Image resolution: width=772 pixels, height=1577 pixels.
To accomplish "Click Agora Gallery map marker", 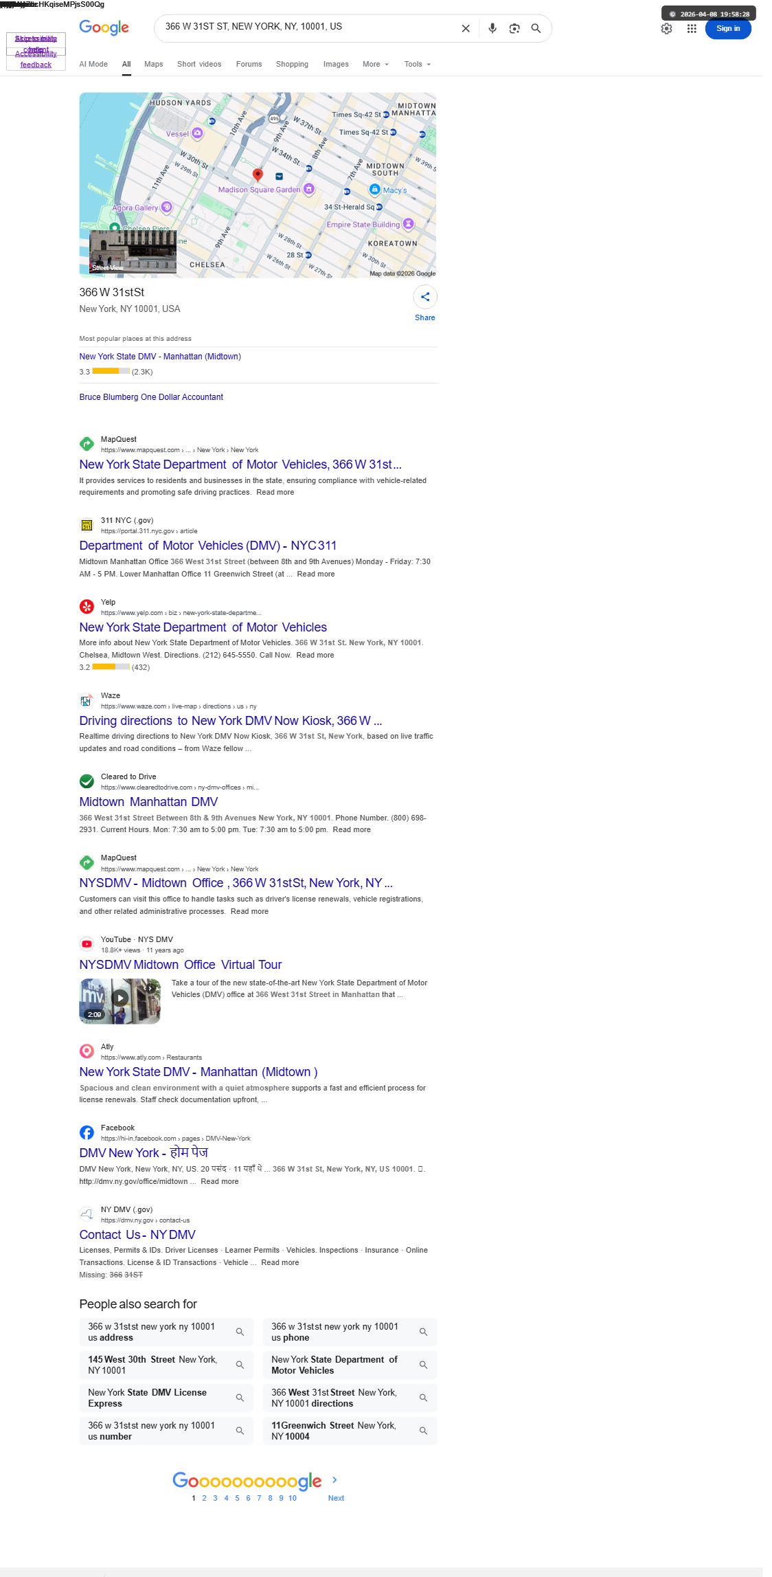I will click(167, 207).
